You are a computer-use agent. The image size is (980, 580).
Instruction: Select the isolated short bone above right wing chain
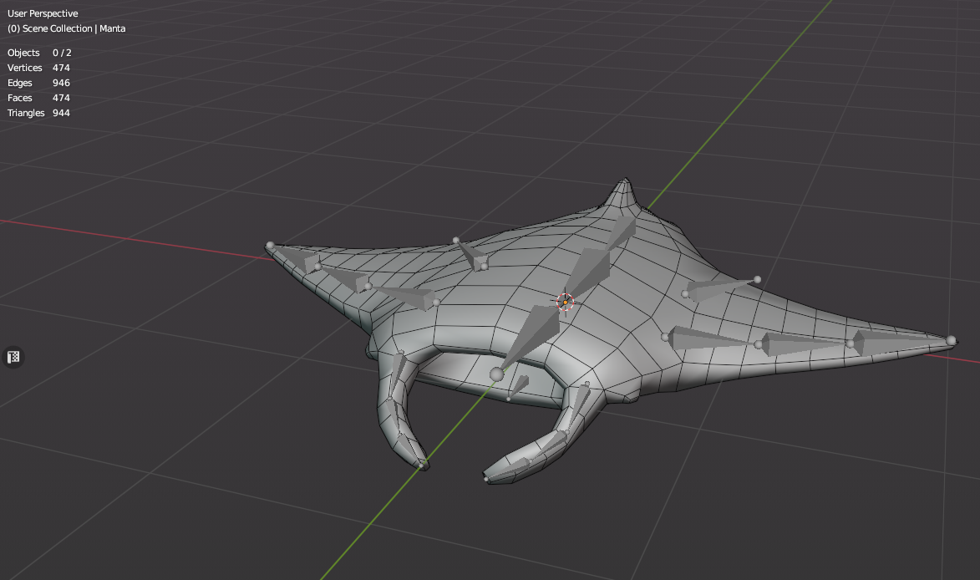click(x=718, y=287)
